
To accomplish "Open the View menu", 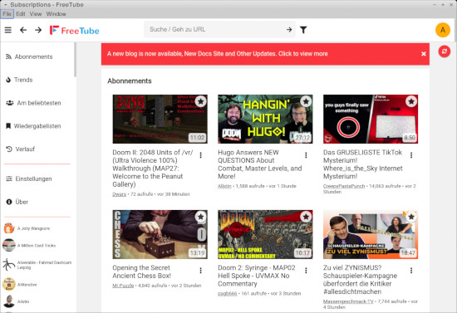I will point(36,14).
